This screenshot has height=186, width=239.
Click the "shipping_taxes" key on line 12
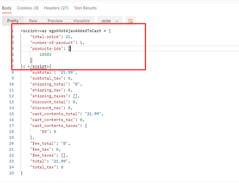tap(49, 96)
